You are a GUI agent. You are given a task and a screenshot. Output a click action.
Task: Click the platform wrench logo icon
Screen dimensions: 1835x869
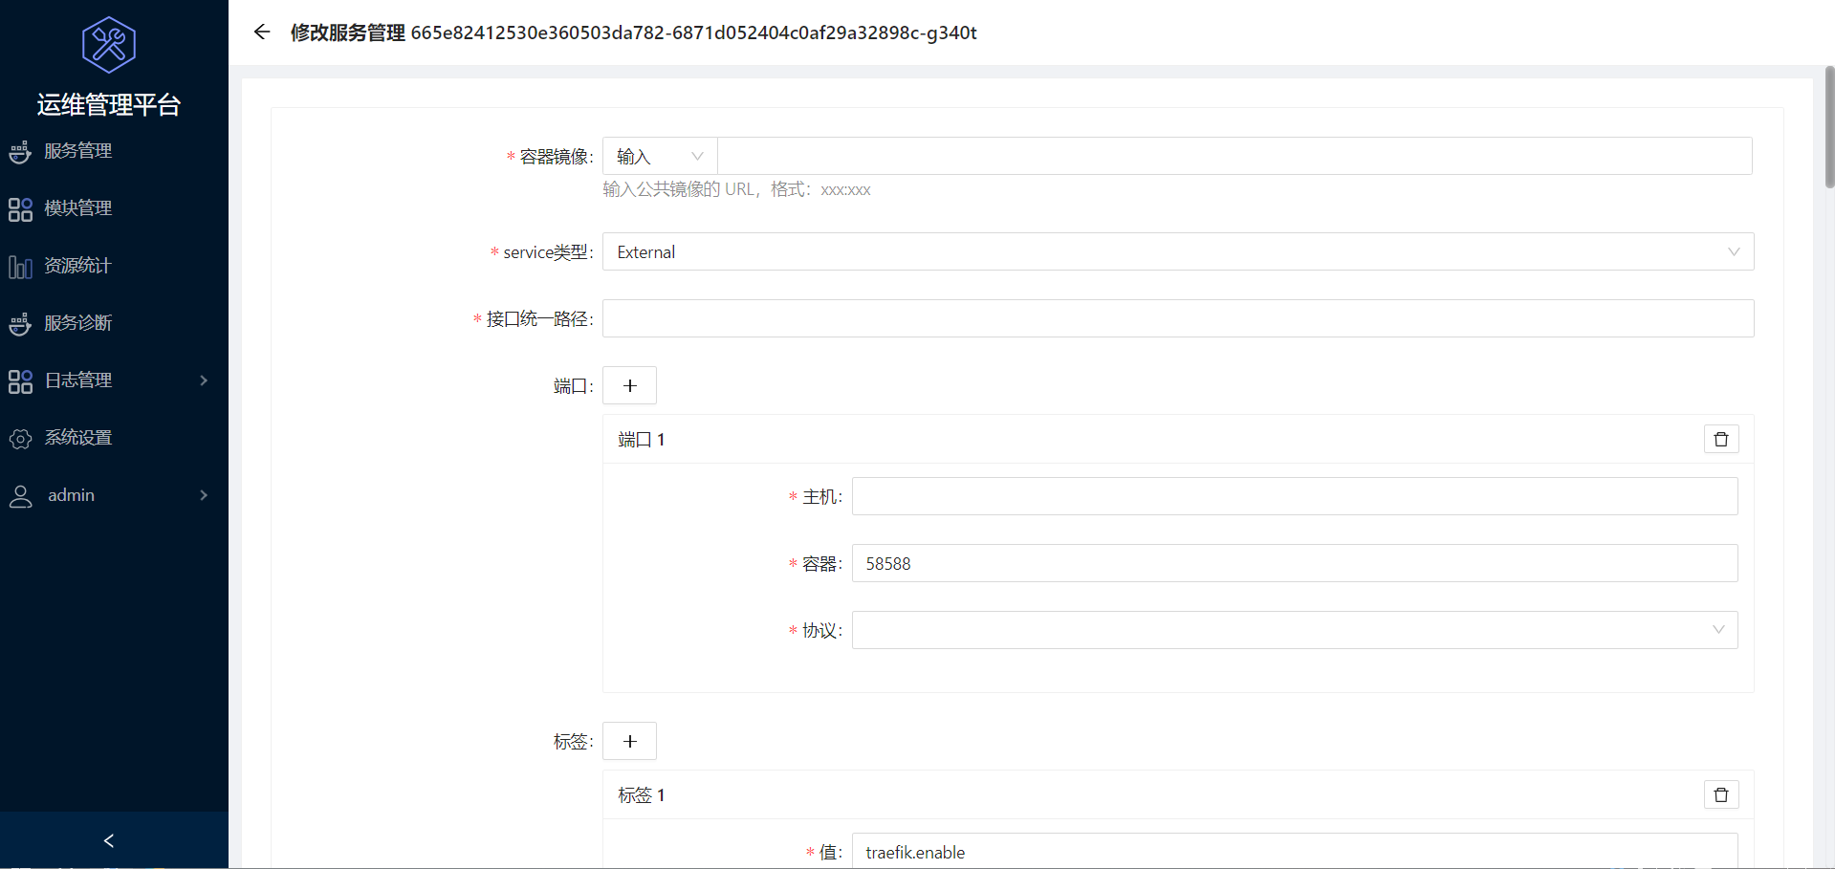109,45
